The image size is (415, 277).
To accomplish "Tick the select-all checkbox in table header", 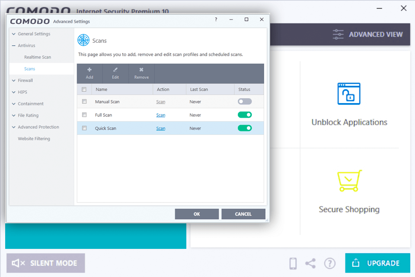I will [84, 89].
